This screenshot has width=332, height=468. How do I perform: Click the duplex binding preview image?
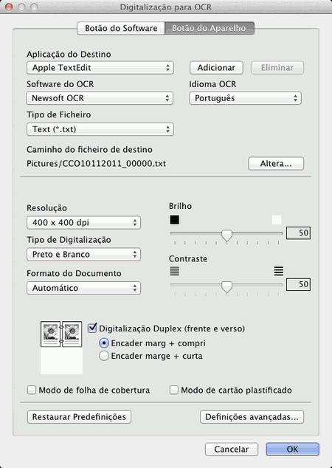[x=61, y=348]
